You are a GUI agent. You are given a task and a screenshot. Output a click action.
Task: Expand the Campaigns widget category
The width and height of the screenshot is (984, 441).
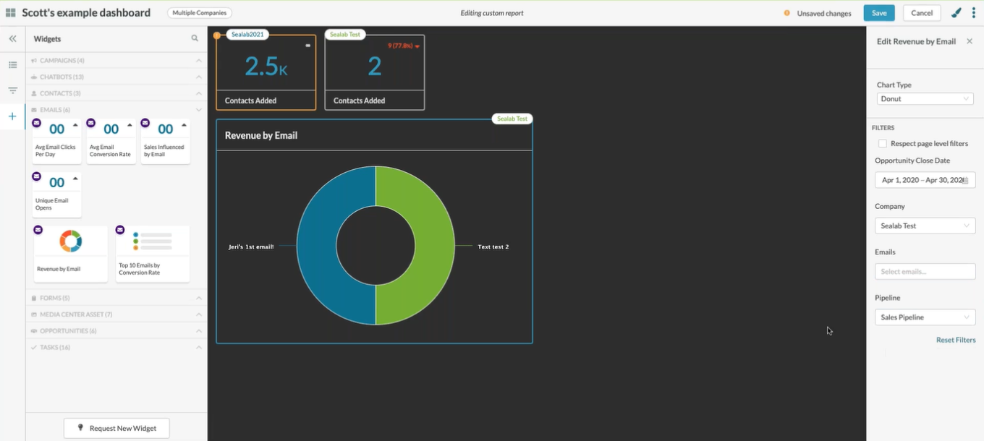click(x=116, y=61)
